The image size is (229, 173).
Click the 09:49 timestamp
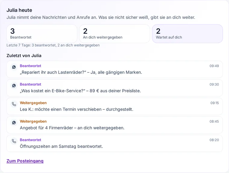click(214, 66)
